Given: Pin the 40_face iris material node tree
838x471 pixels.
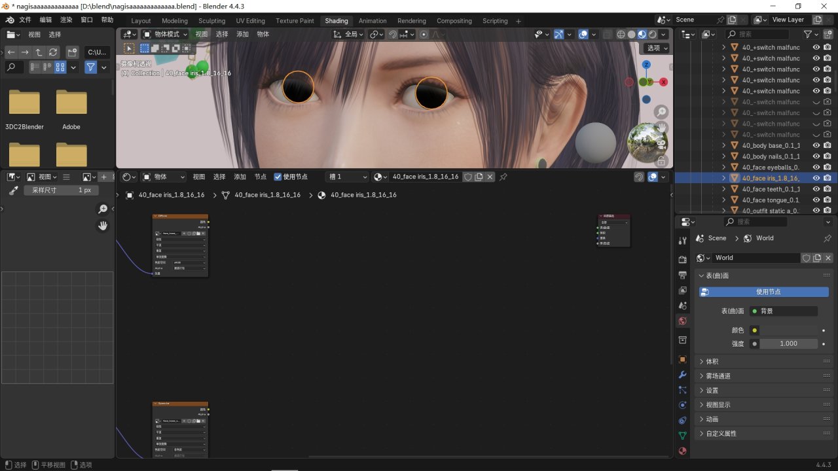Looking at the screenshot, I should [x=503, y=177].
